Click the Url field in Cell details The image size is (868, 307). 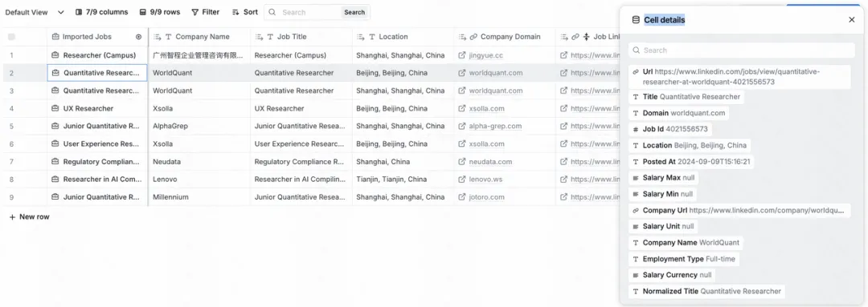tap(739, 77)
